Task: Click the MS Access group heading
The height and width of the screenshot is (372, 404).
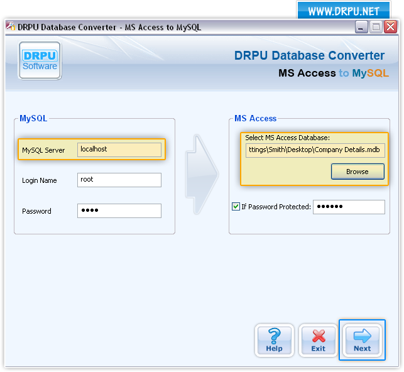Action: pos(255,119)
